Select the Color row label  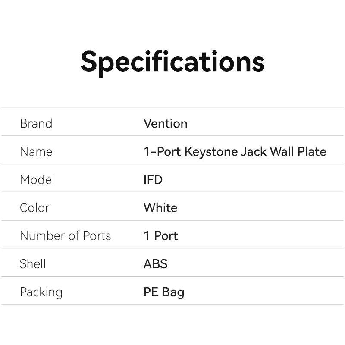(x=34, y=208)
